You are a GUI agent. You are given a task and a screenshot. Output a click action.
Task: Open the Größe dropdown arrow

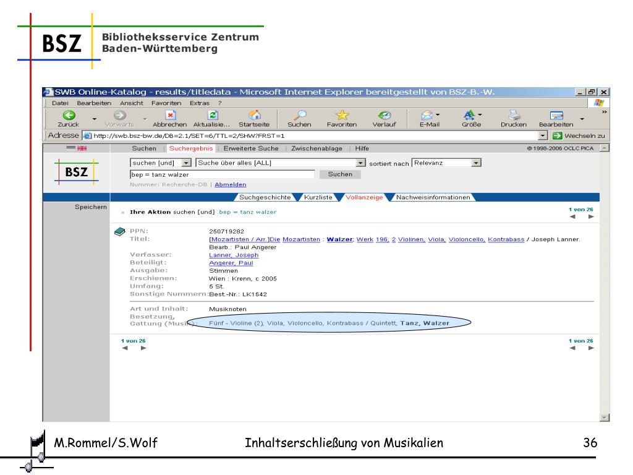[480, 114]
